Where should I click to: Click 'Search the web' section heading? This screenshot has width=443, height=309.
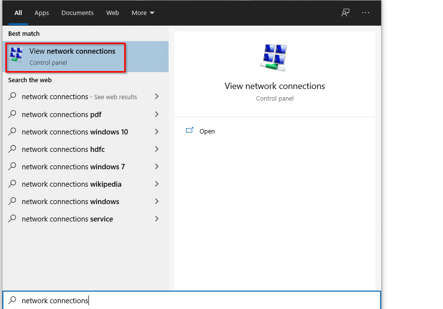pos(30,80)
